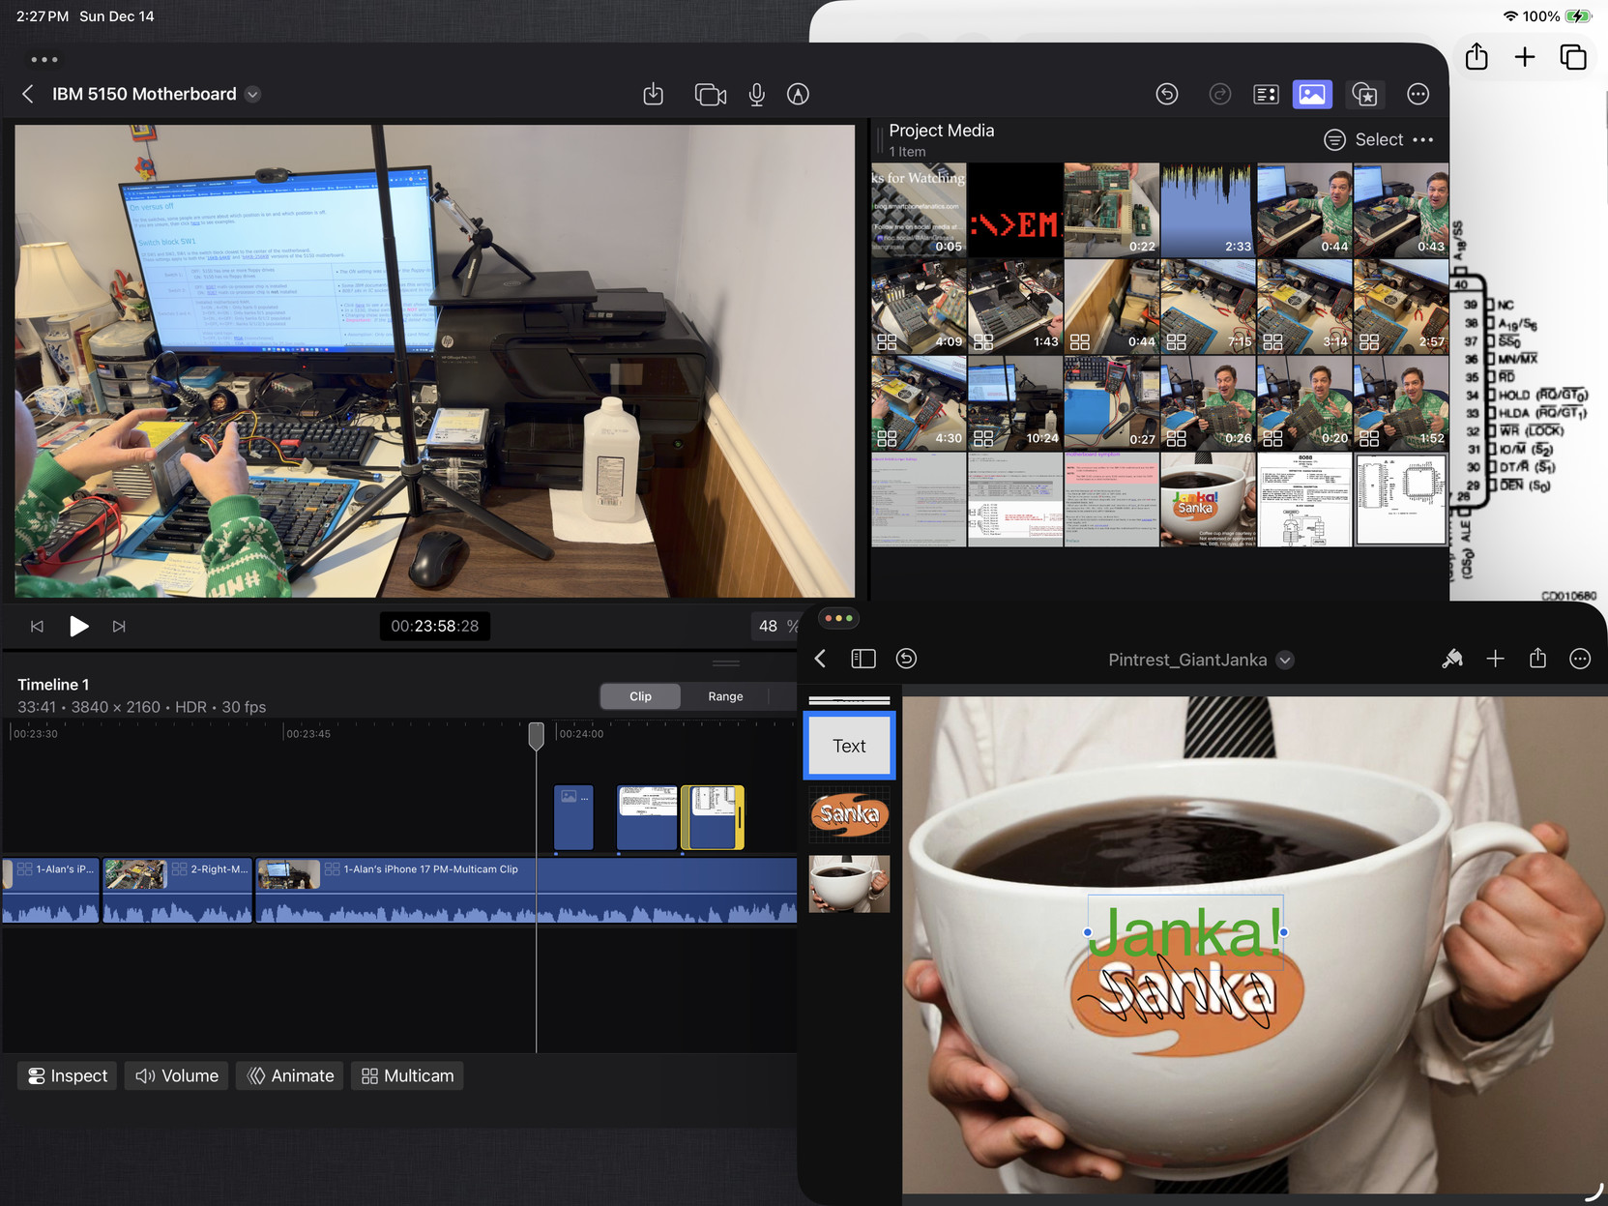Screen dimensions: 1608x1206
Task: Open the Animate tab below the timeline
Action: [x=290, y=1076]
